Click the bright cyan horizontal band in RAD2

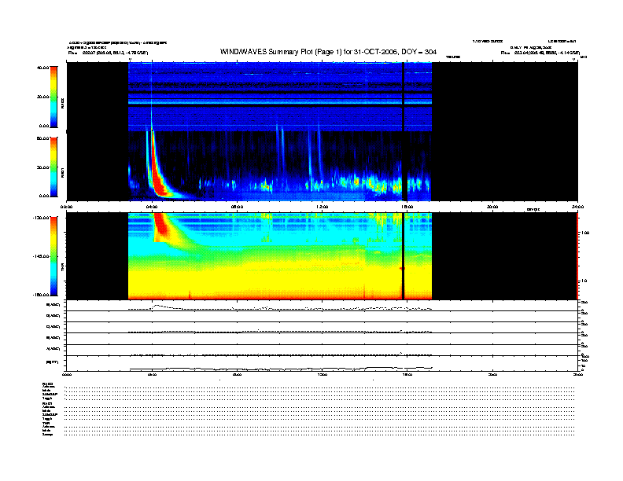pos(280,102)
